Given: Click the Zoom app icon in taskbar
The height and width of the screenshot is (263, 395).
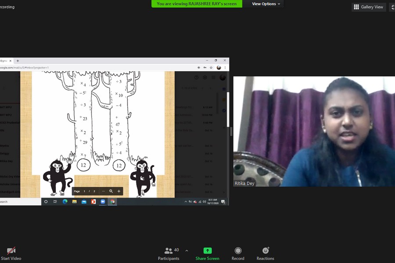Looking at the screenshot, I should pos(103,202).
